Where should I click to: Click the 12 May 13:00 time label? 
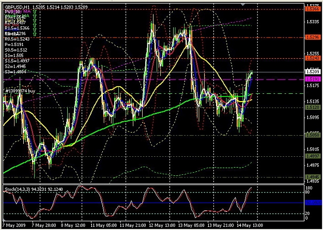(x=162, y=225)
